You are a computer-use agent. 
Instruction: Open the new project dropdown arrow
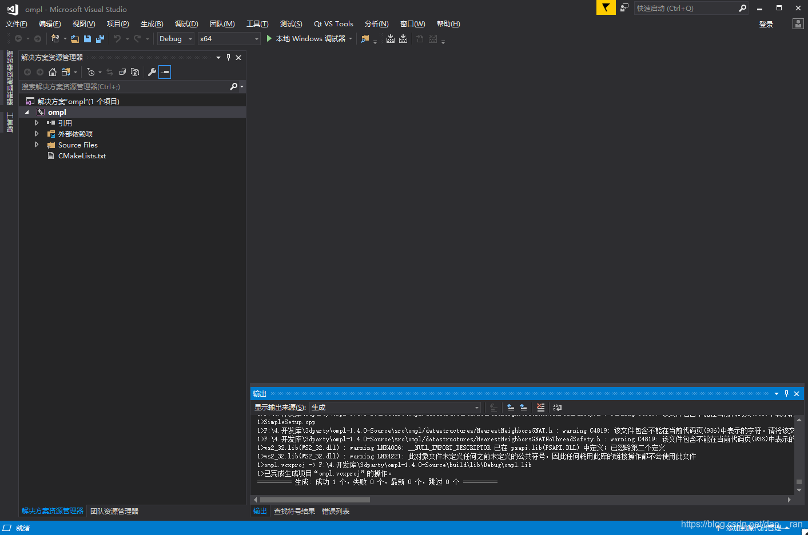click(65, 38)
